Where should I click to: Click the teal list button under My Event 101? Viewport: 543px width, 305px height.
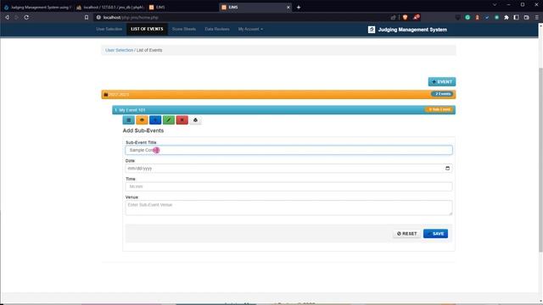point(128,120)
